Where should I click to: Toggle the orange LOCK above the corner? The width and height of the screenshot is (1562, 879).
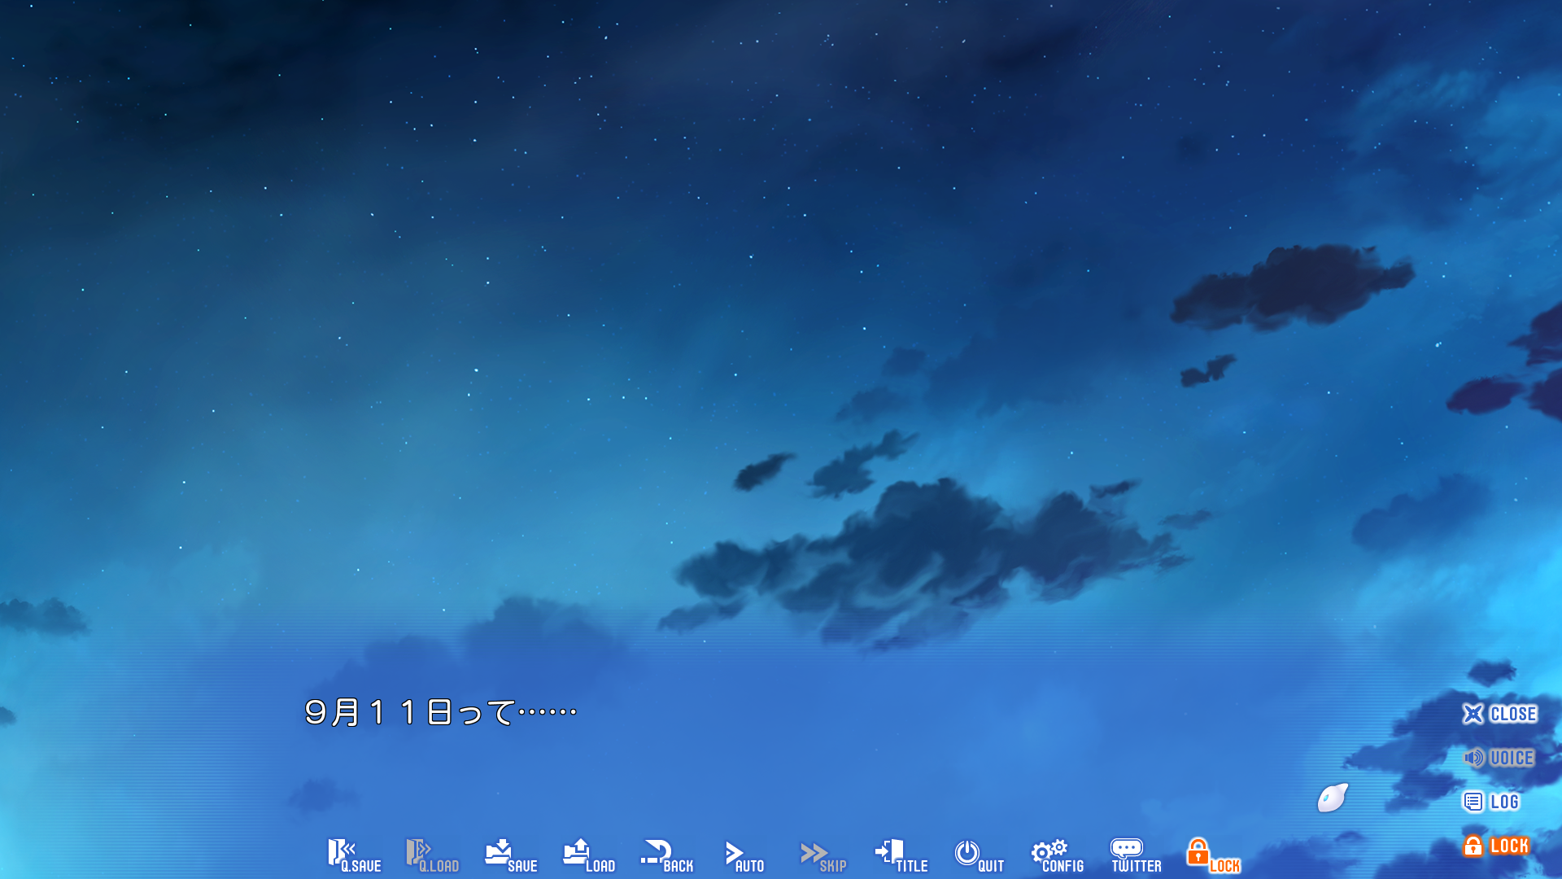pos(1496,846)
